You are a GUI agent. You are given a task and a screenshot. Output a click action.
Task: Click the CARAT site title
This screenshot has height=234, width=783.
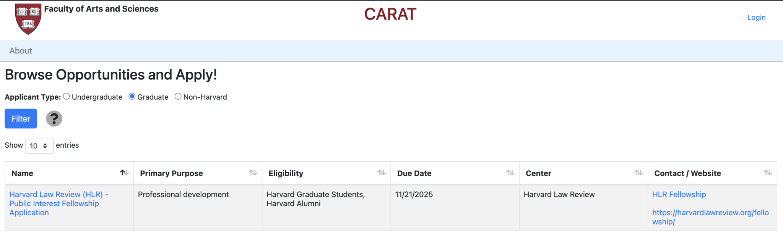click(390, 15)
